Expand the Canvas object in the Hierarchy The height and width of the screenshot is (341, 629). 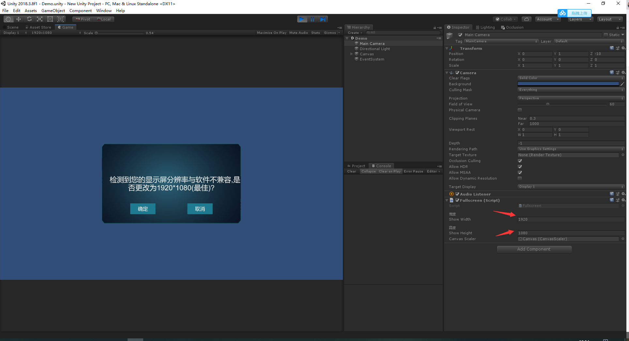pos(352,54)
